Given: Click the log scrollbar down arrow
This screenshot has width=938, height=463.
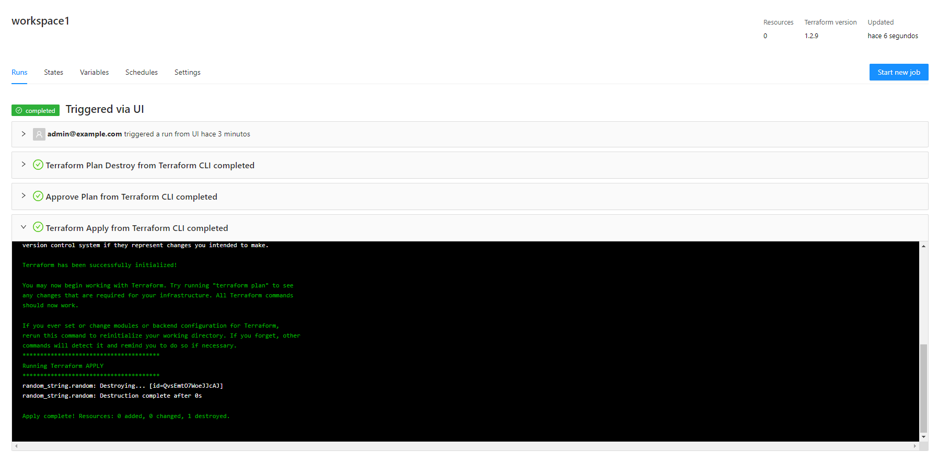Looking at the screenshot, I should [x=924, y=437].
